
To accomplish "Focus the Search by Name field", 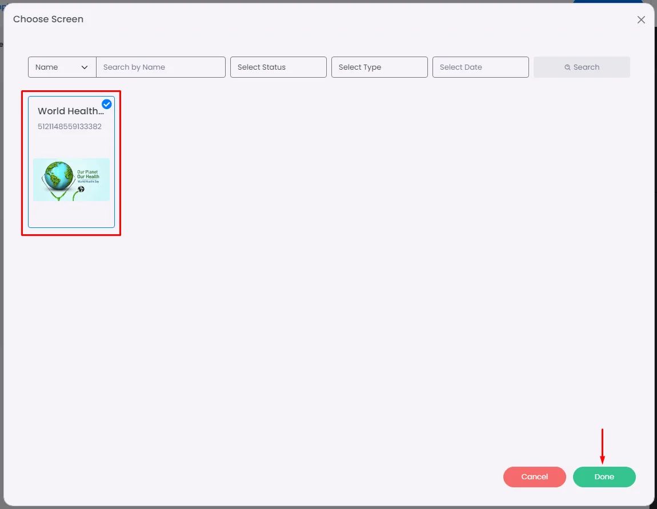I will (x=161, y=67).
